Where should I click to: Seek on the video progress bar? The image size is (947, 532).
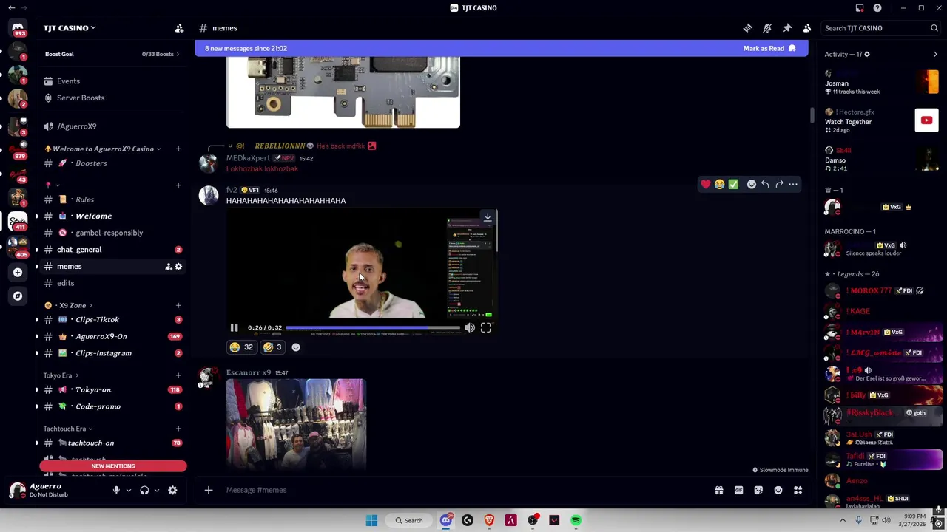(x=373, y=327)
